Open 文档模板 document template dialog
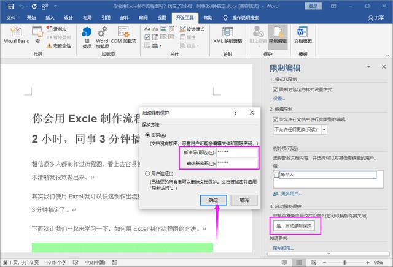Image resolution: width=393 pixels, height=267 pixels. pyautogui.click(x=303, y=36)
